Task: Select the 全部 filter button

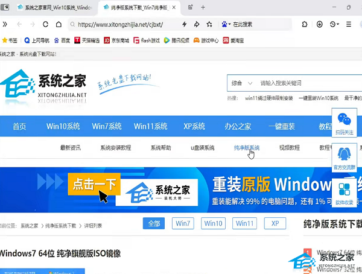Action: (x=154, y=223)
